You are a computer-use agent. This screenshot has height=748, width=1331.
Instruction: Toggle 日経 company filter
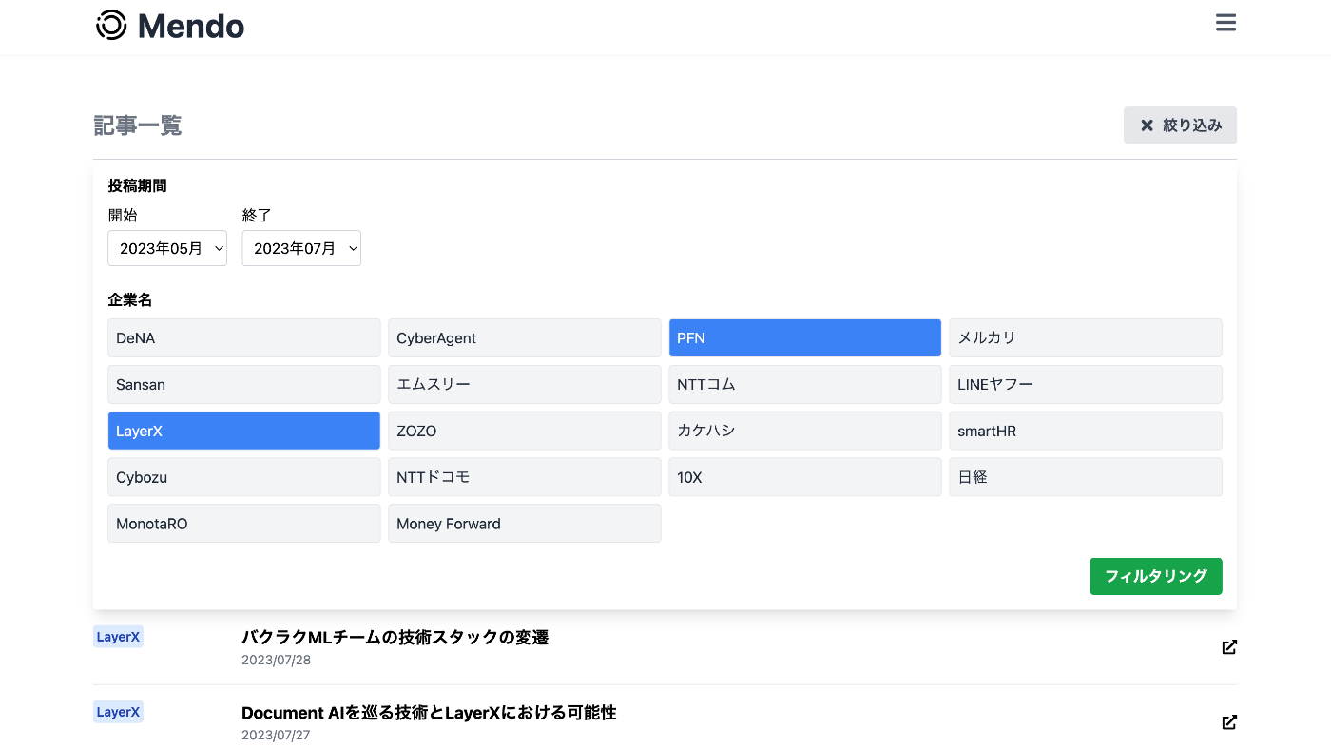click(1086, 477)
